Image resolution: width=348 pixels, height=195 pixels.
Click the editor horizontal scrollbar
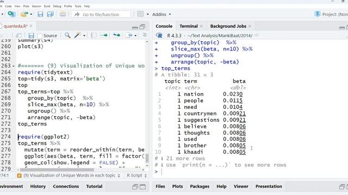(57, 170)
